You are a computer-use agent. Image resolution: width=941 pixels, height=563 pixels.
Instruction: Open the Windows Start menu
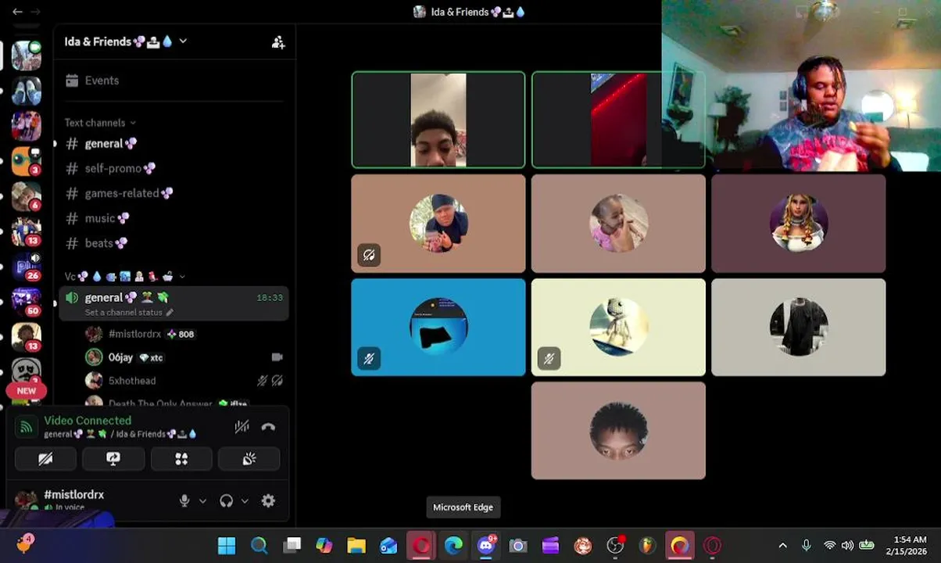click(227, 545)
